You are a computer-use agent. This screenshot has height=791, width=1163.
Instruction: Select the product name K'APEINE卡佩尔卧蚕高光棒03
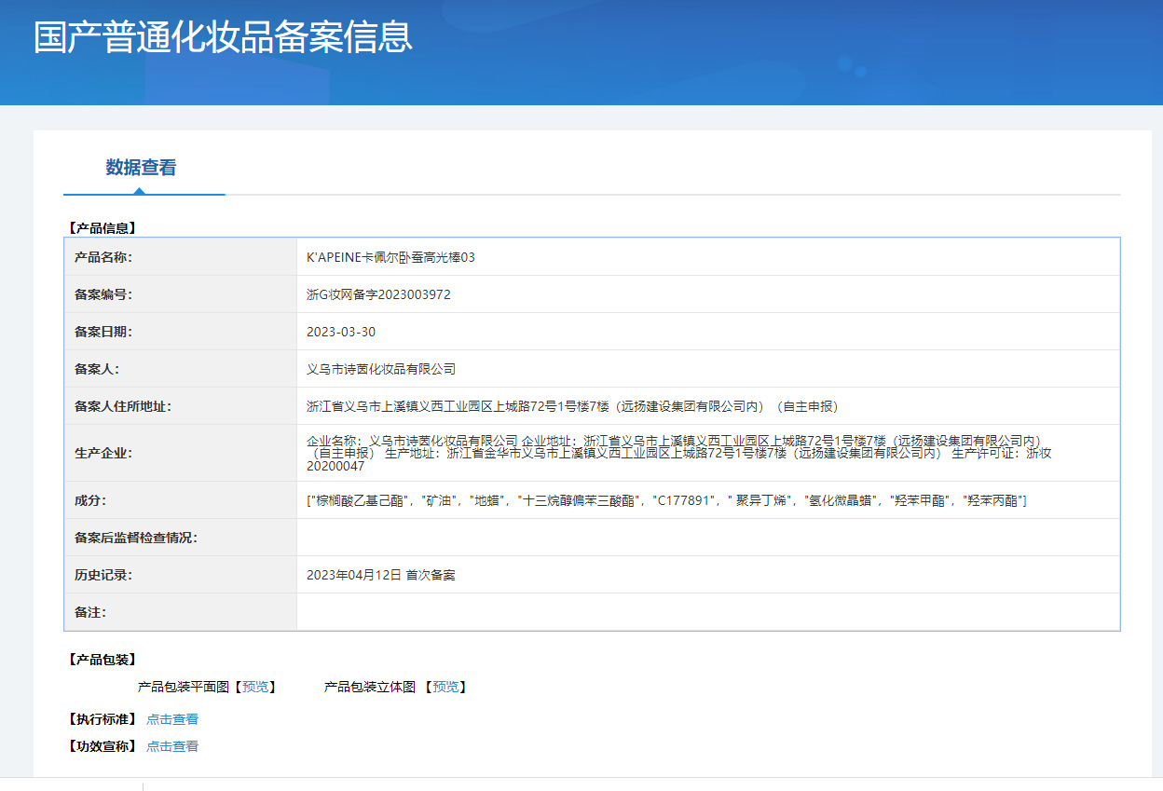(x=390, y=257)
